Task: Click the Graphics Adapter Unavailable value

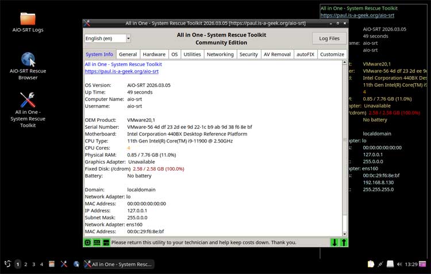Action: click(x=141, y=162)
